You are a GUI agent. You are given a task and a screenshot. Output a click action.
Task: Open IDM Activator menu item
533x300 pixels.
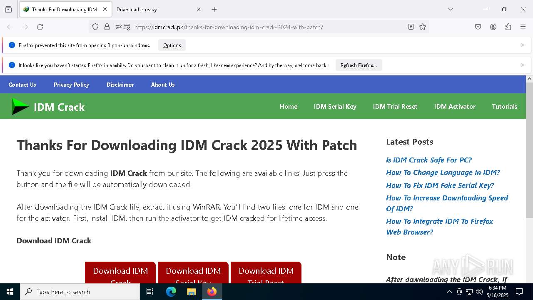click(x=455, y=107)
